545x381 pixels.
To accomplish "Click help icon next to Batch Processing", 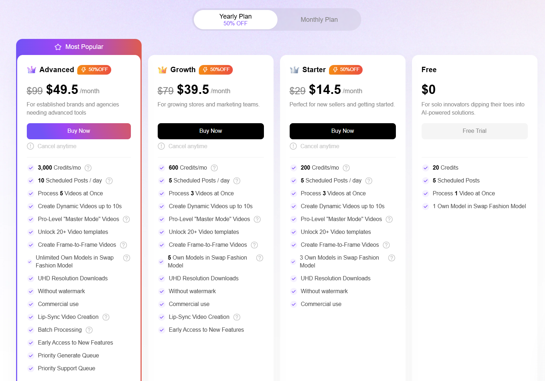I will pyautogui.click(x=89, y=330).
